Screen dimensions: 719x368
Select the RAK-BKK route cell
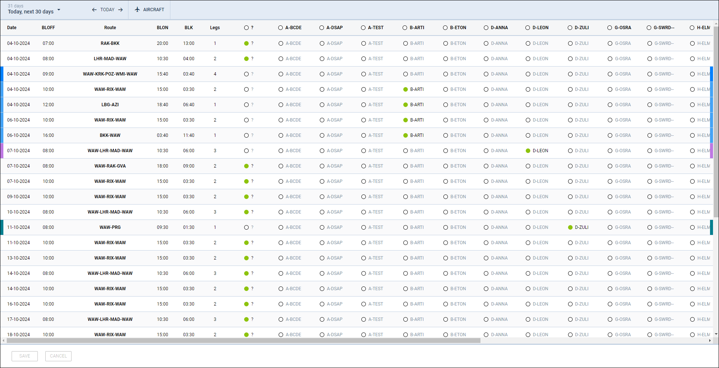pos(110,43)
